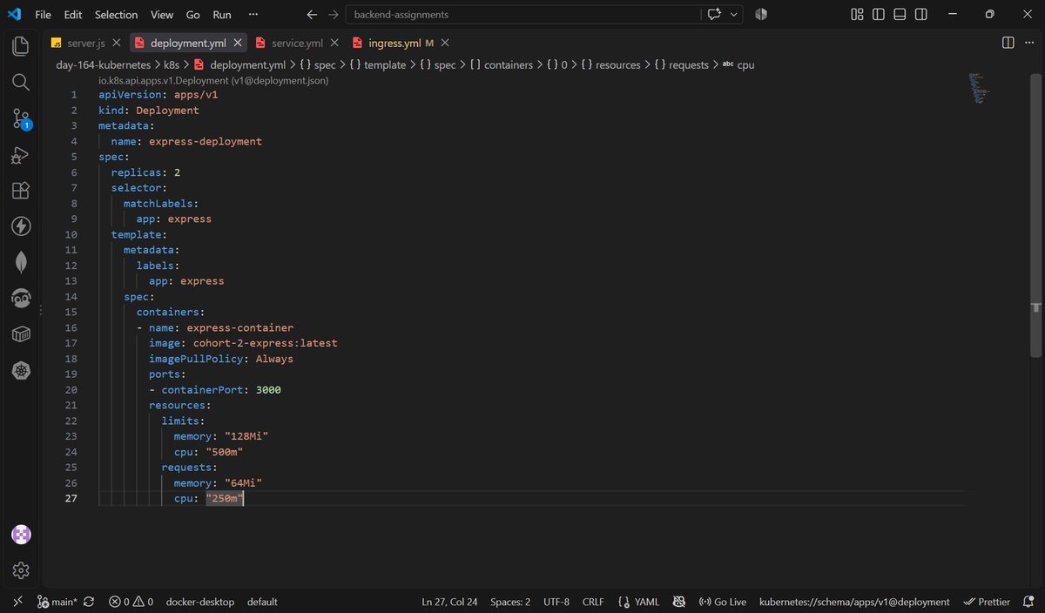The image size is (1045, 613).
Task: Toggle the bottom Panel visibility
Action: (x=900, y=15)
